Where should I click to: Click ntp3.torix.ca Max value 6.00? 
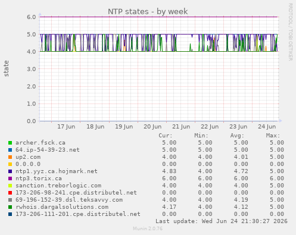click(x=277, y=178)
